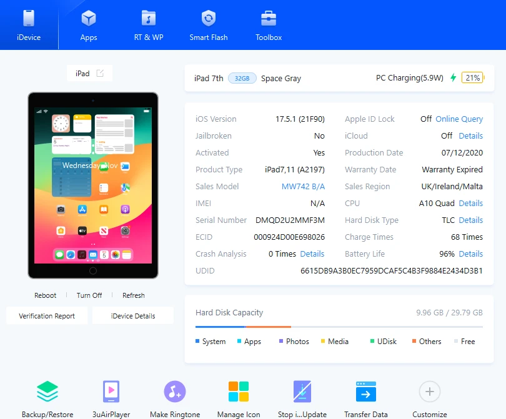The height and width of the screenshot is (419, 506).
Task: Open the CPU Details link
Action: (x=471, y=203)
